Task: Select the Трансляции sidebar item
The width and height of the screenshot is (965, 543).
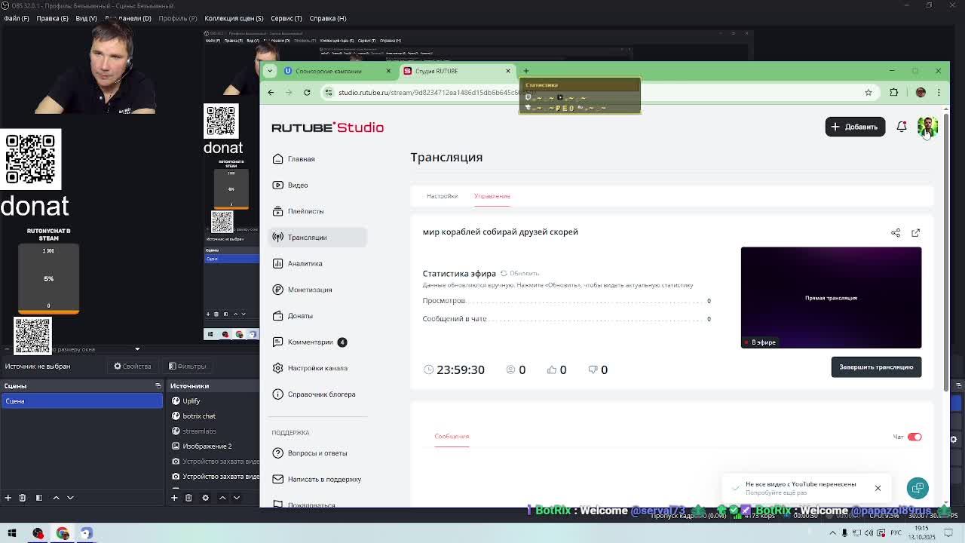Action: coord(317,237)
